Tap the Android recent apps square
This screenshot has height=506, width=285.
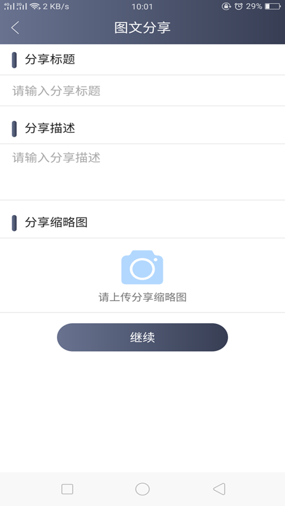pyautogui.click(x=67, y=489)
